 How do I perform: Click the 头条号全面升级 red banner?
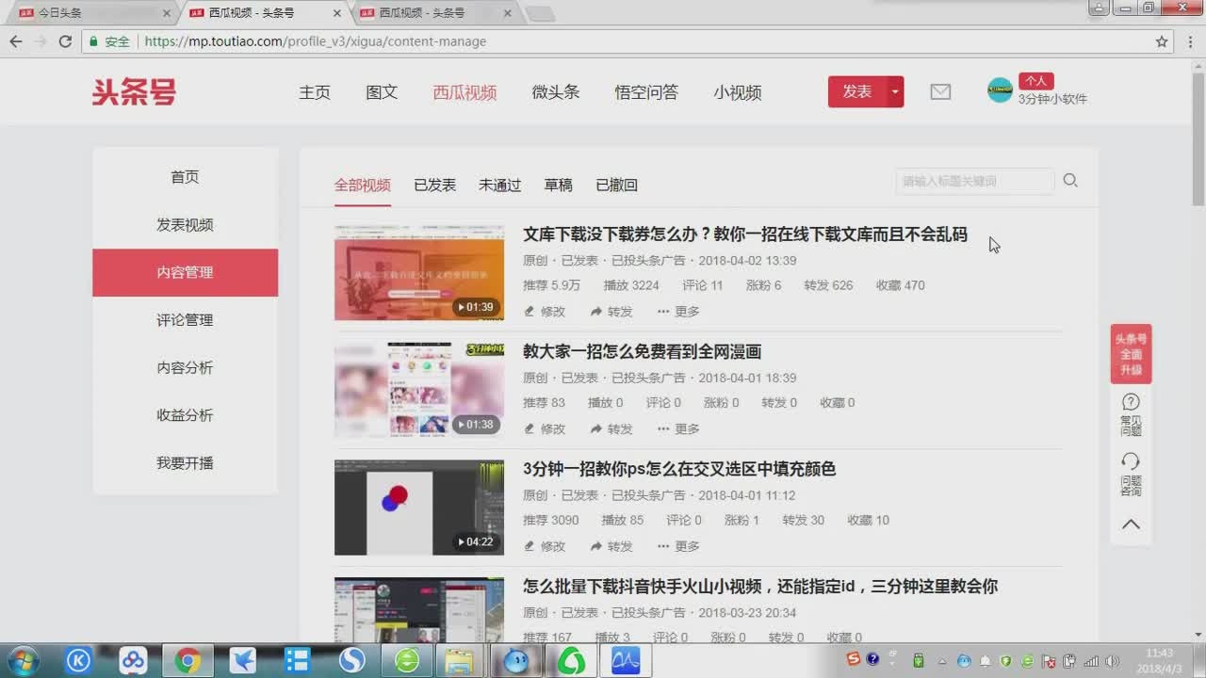click(1131, 354)
